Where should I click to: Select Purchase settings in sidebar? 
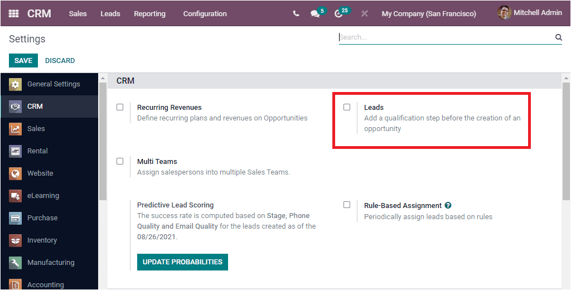point(49,218)
